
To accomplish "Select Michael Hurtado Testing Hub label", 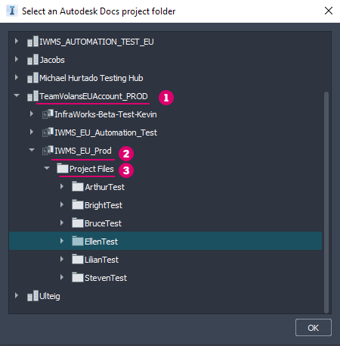I will click(91, 78).
